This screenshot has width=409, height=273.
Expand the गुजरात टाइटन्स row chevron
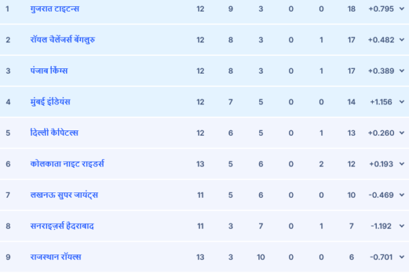coord(402,9)
